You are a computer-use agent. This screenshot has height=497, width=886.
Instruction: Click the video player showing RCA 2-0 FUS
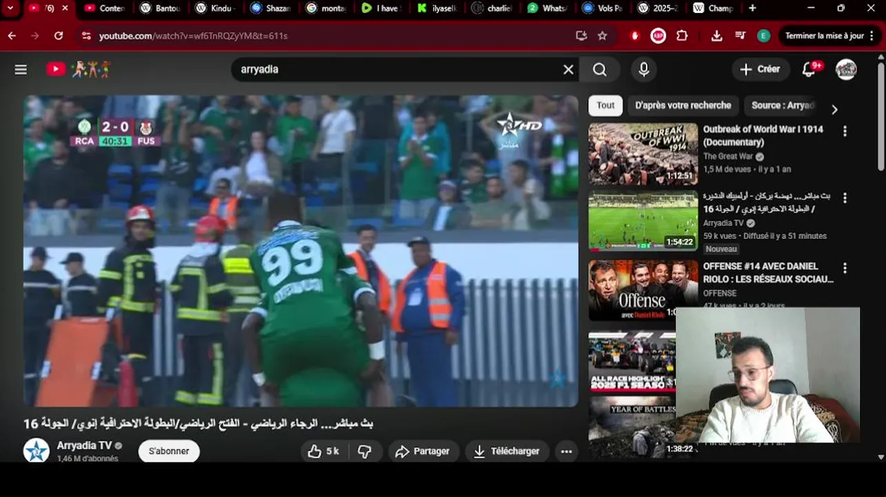301,251
